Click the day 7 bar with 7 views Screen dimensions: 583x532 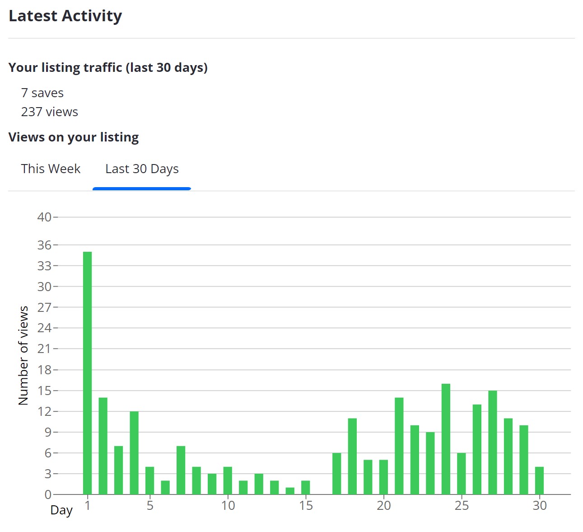coord(181,470)
